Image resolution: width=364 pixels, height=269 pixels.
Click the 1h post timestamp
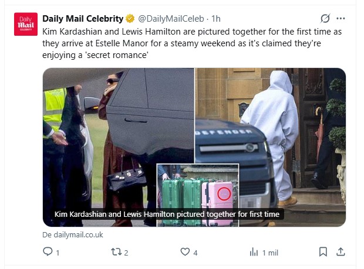click(216, 19)
